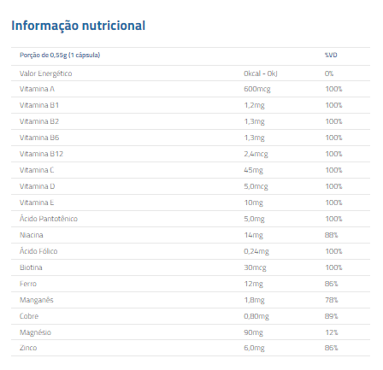Click the Niacina row label
The height and width of the screenshot is (370, 383).
[x=32, y=235]
